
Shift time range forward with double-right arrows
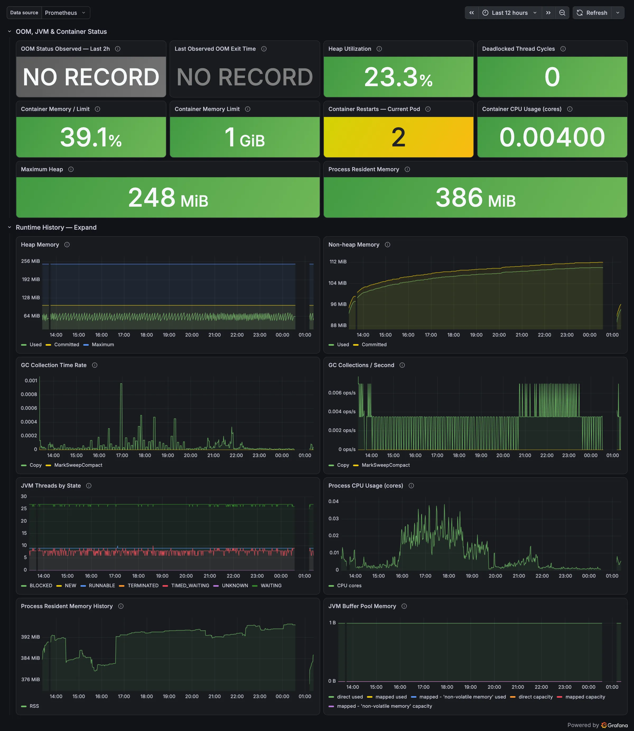(x=548, y=13)
